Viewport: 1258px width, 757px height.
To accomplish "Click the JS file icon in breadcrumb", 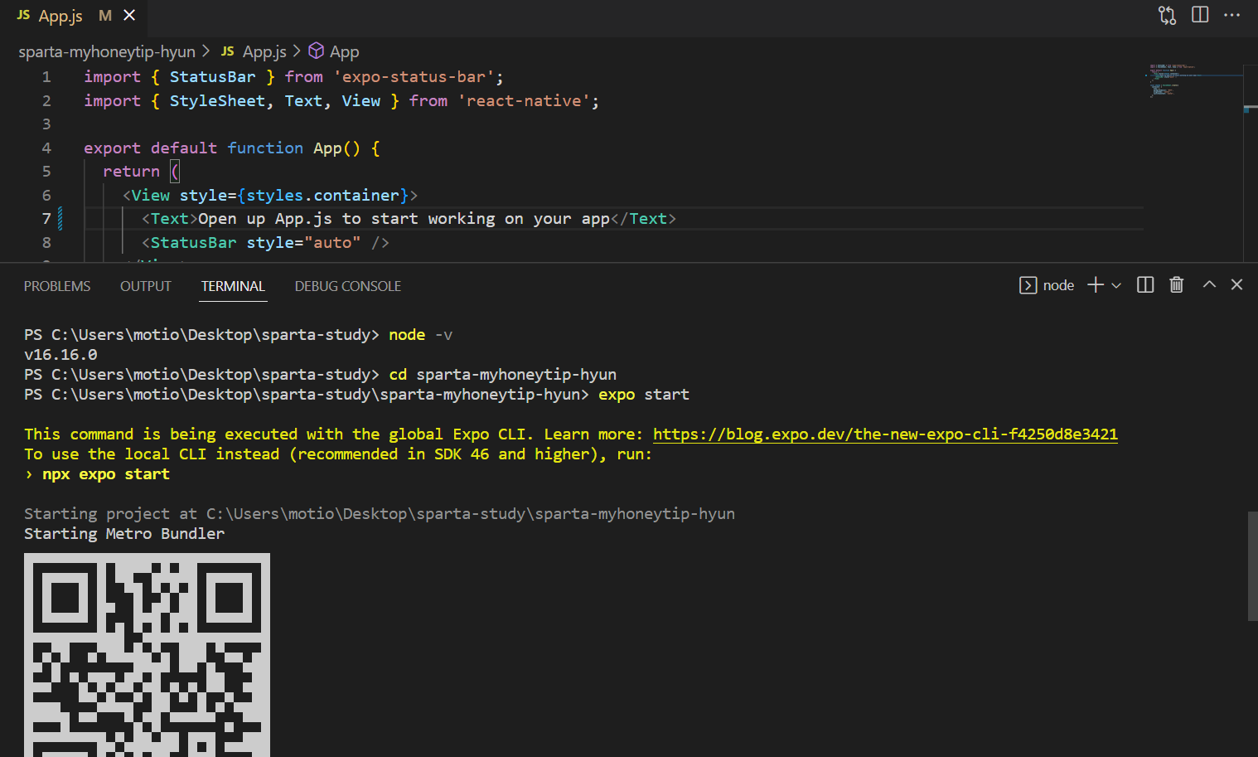I will (x=228, y=51).
